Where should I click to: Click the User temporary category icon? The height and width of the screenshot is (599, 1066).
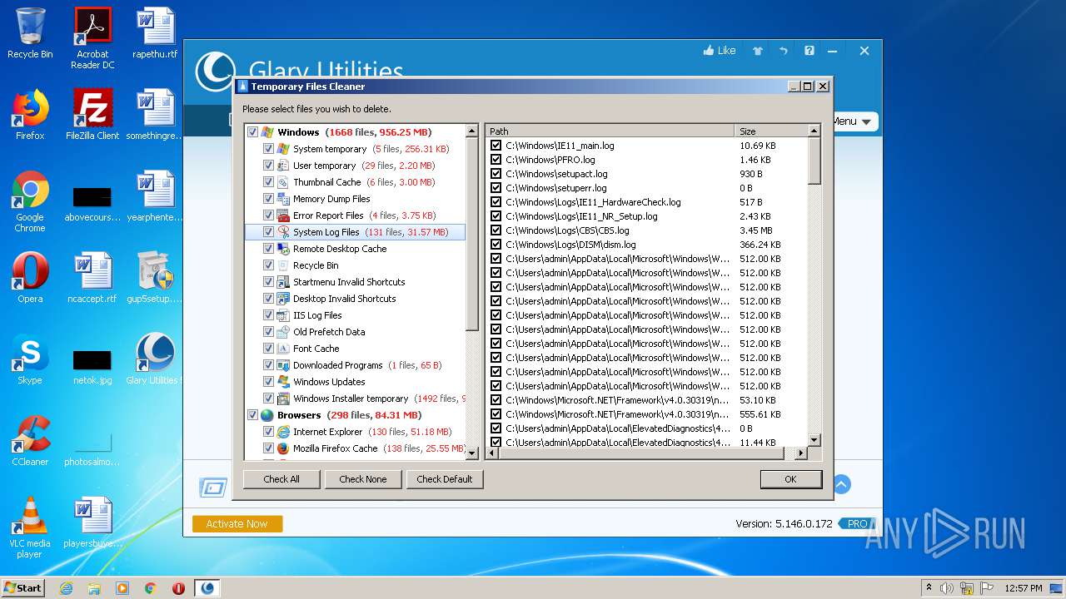283,166
